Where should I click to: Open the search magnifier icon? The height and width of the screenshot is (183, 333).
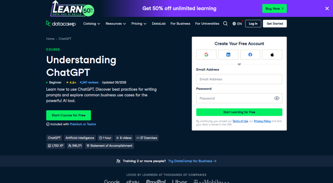coord(225,23)
